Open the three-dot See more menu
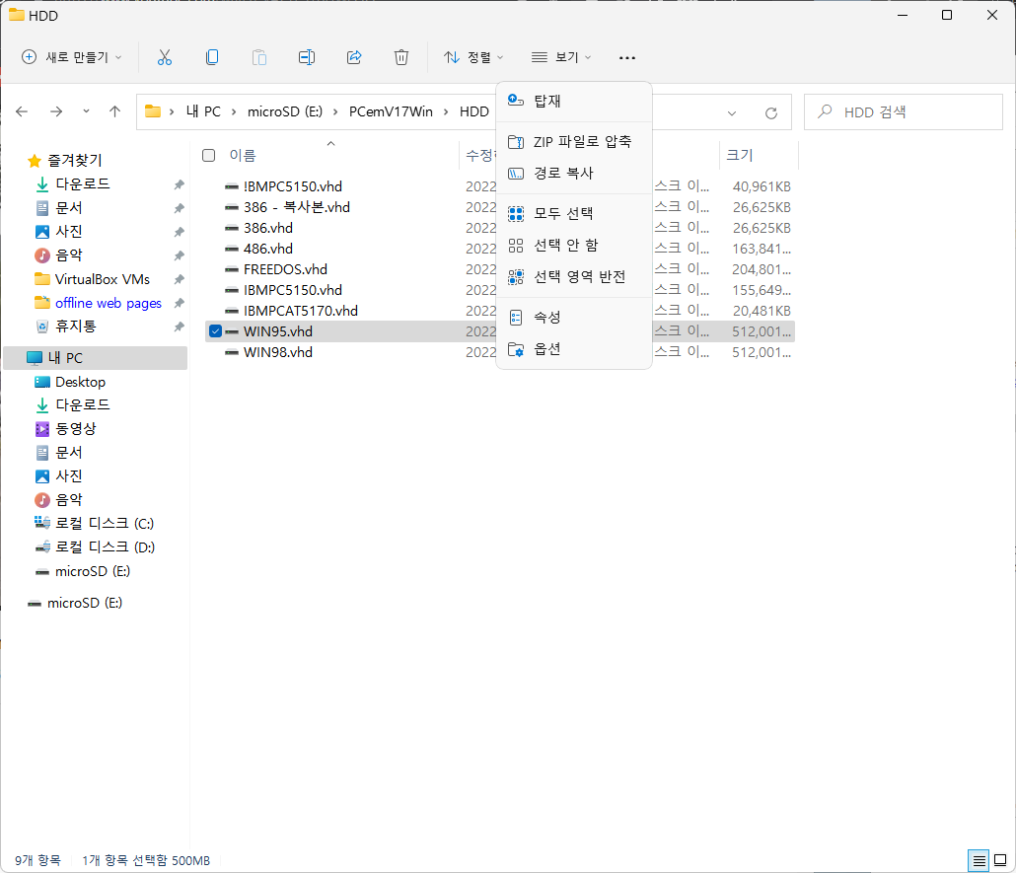 (626, 57)
